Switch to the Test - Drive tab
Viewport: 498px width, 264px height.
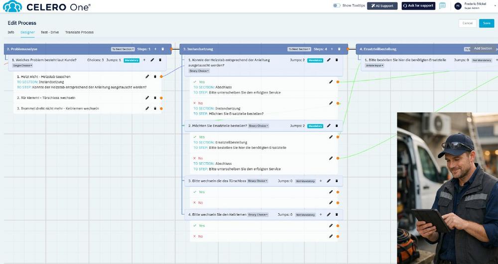[50, 32]
